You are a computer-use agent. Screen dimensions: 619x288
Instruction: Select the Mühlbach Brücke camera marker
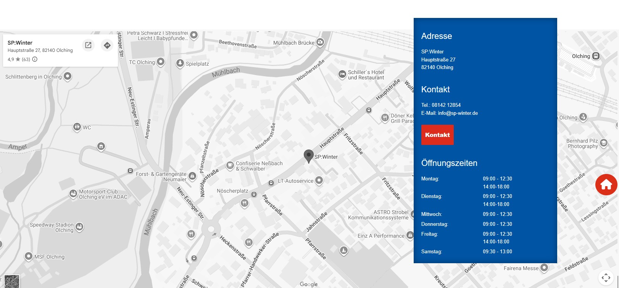click(320, 42)
